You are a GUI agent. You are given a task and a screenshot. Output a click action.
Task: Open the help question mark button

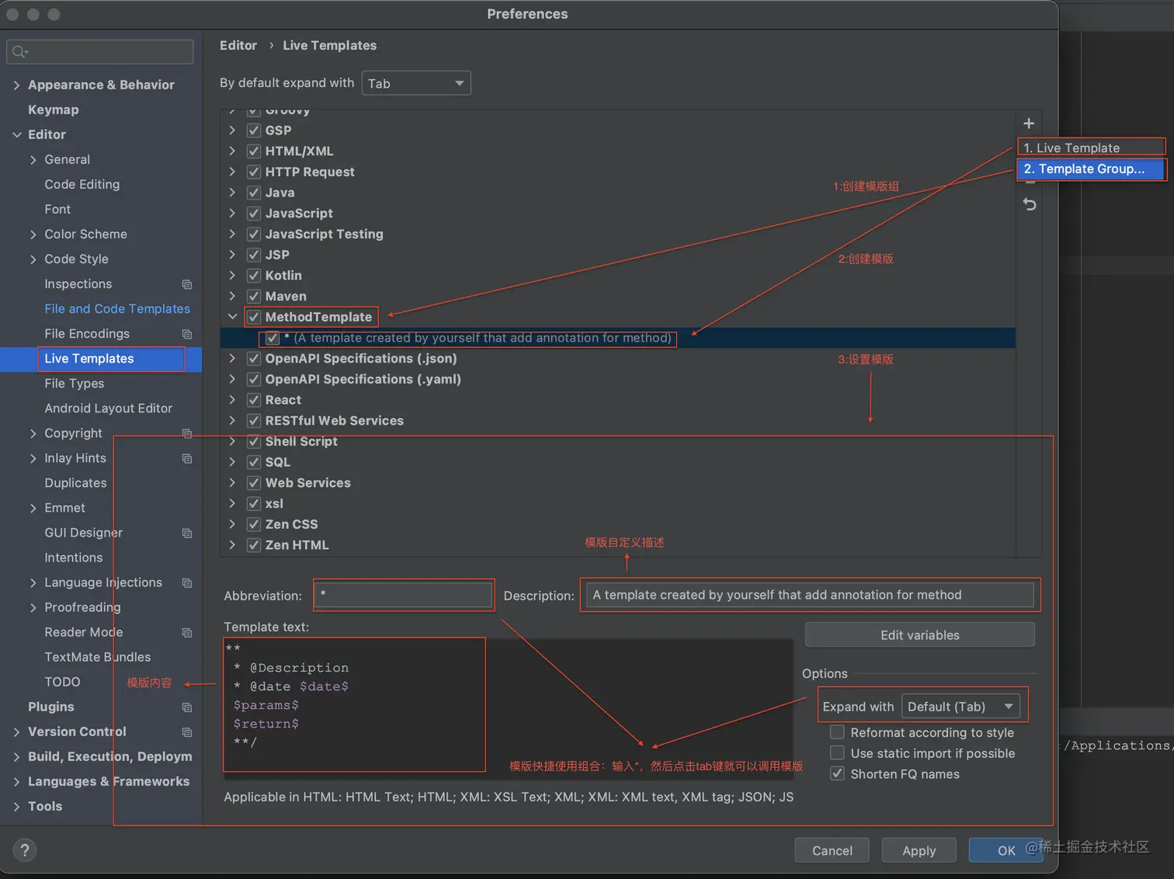click(x=25, y=850)
